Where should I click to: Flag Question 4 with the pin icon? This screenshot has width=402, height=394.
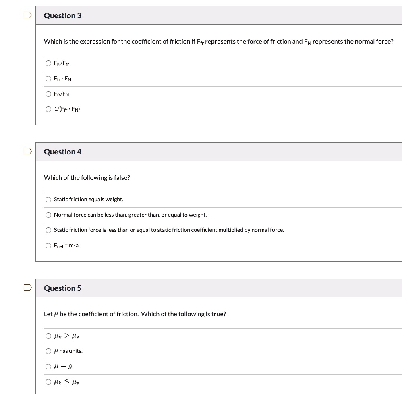tap(27, 151)
